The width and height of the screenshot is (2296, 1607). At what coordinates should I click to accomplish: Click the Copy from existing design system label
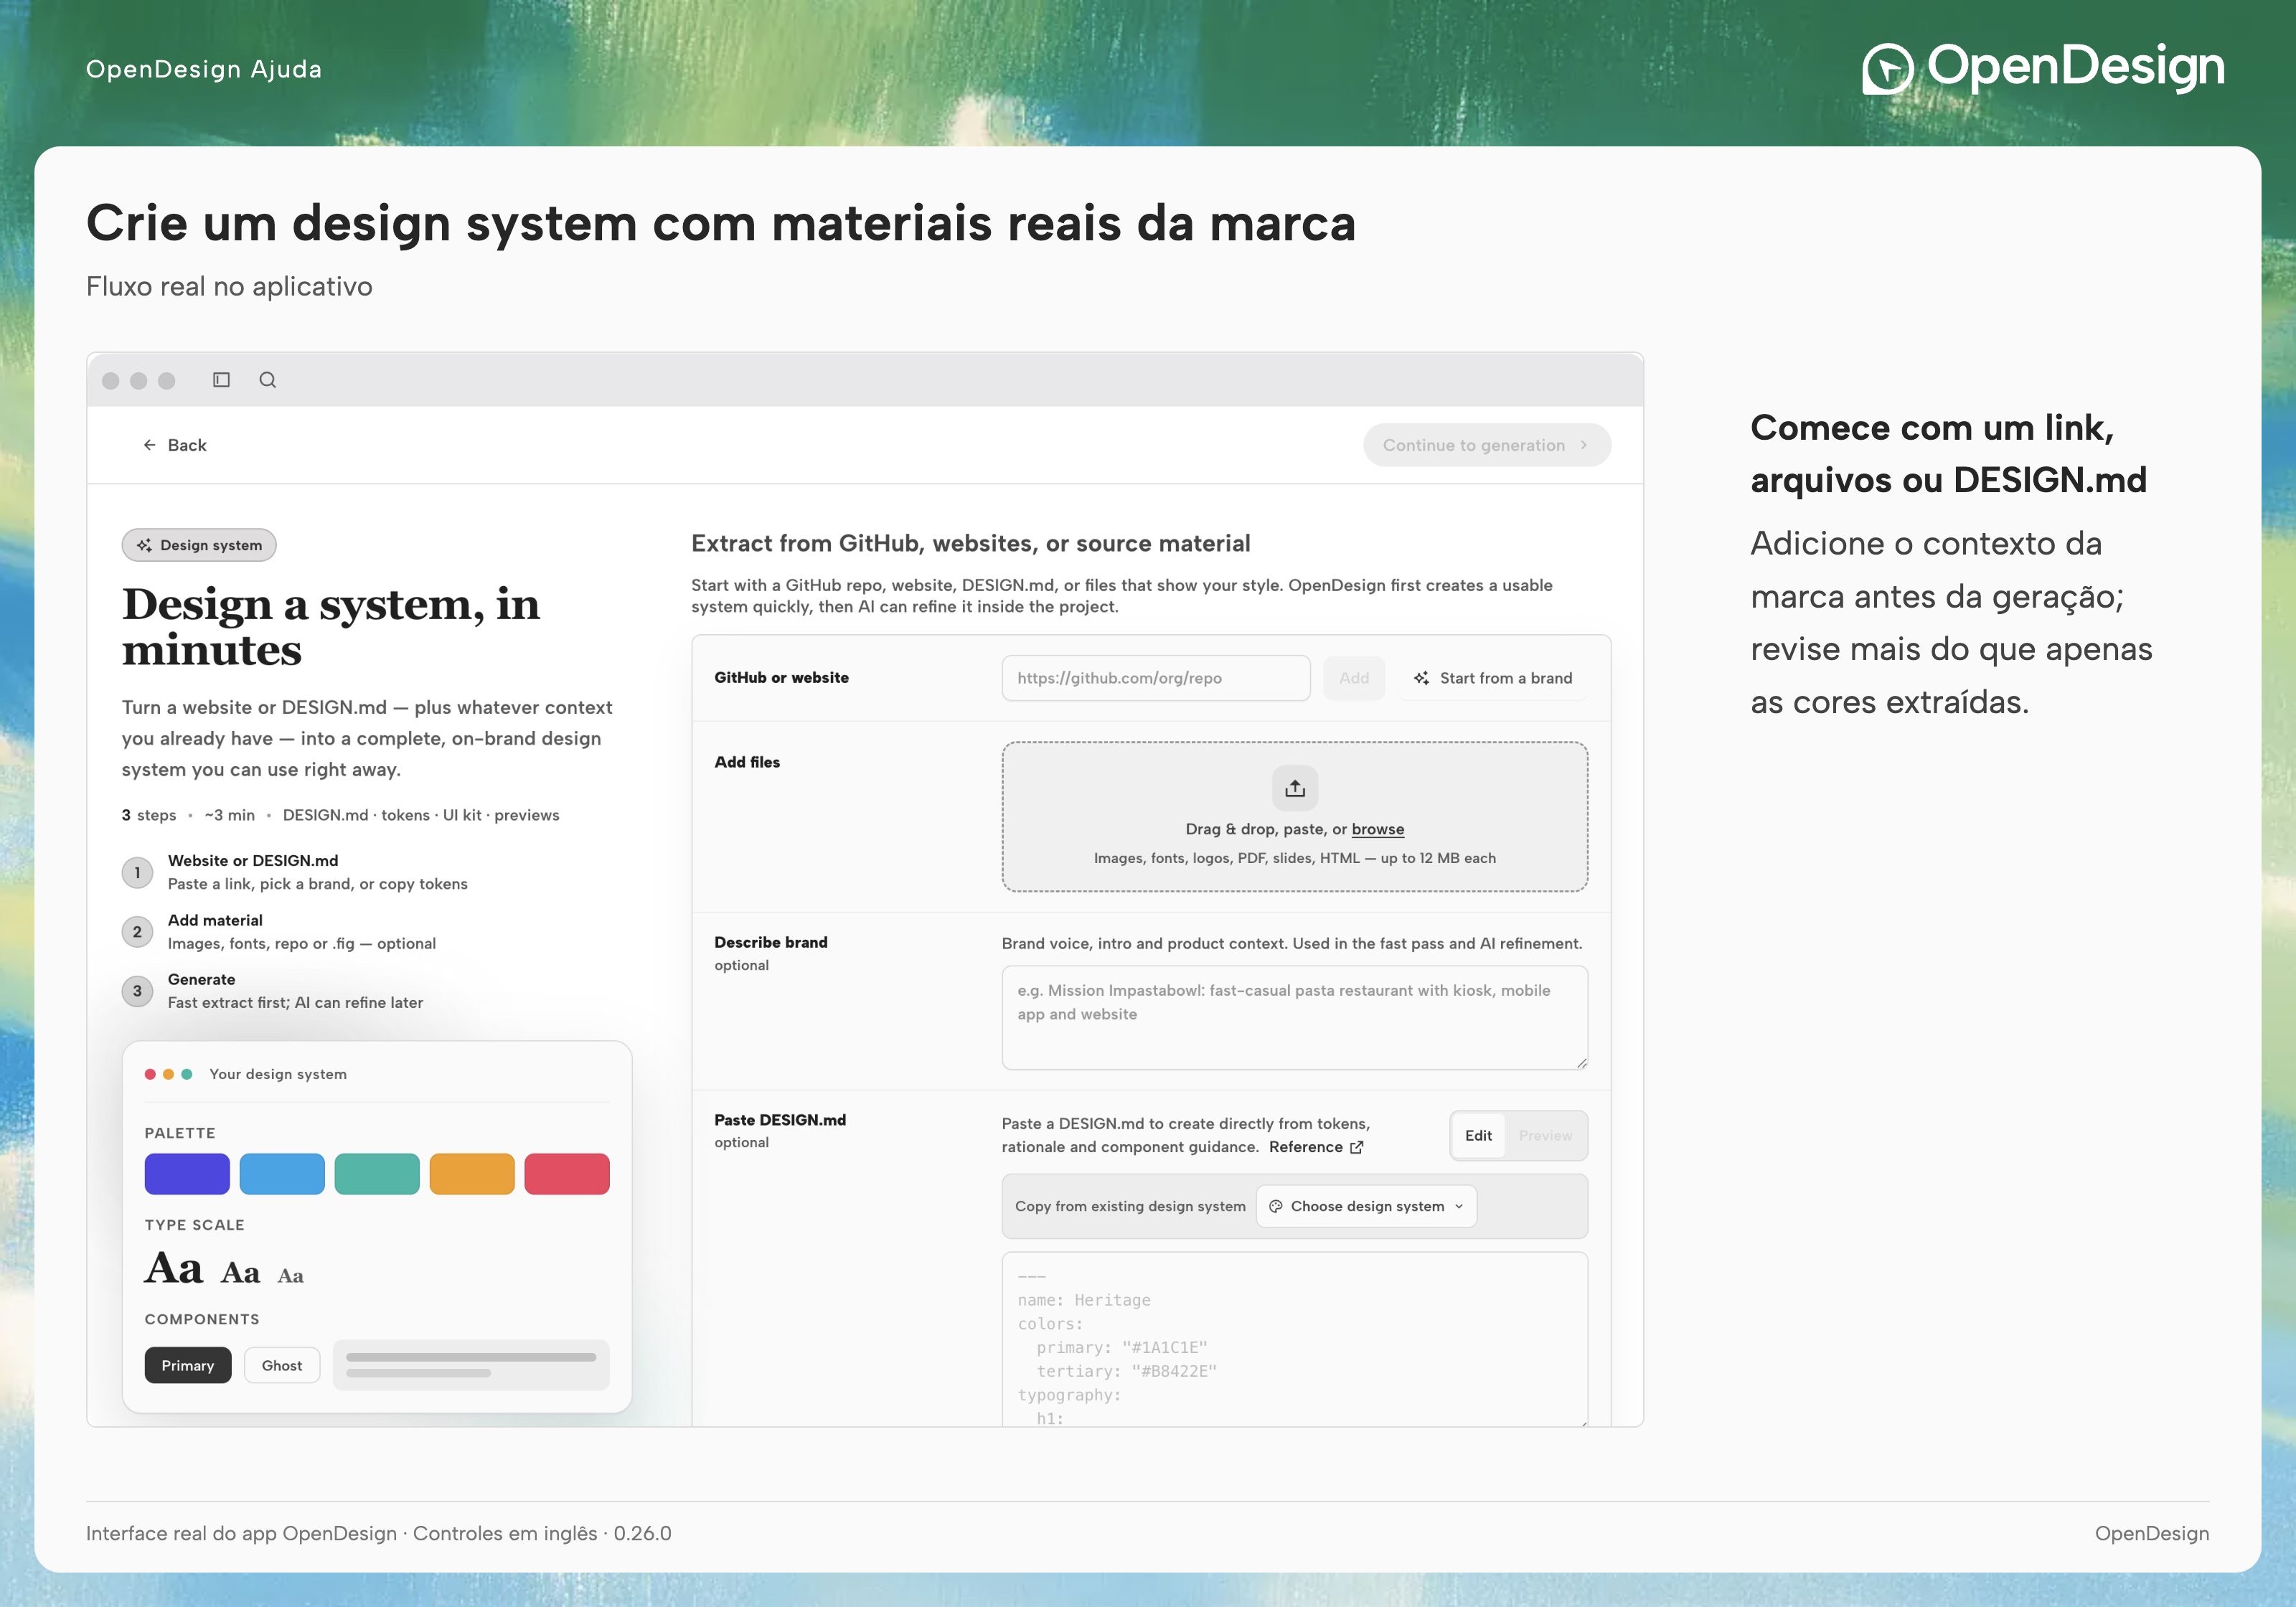pyautogui.click(x=1130, y=1206)
